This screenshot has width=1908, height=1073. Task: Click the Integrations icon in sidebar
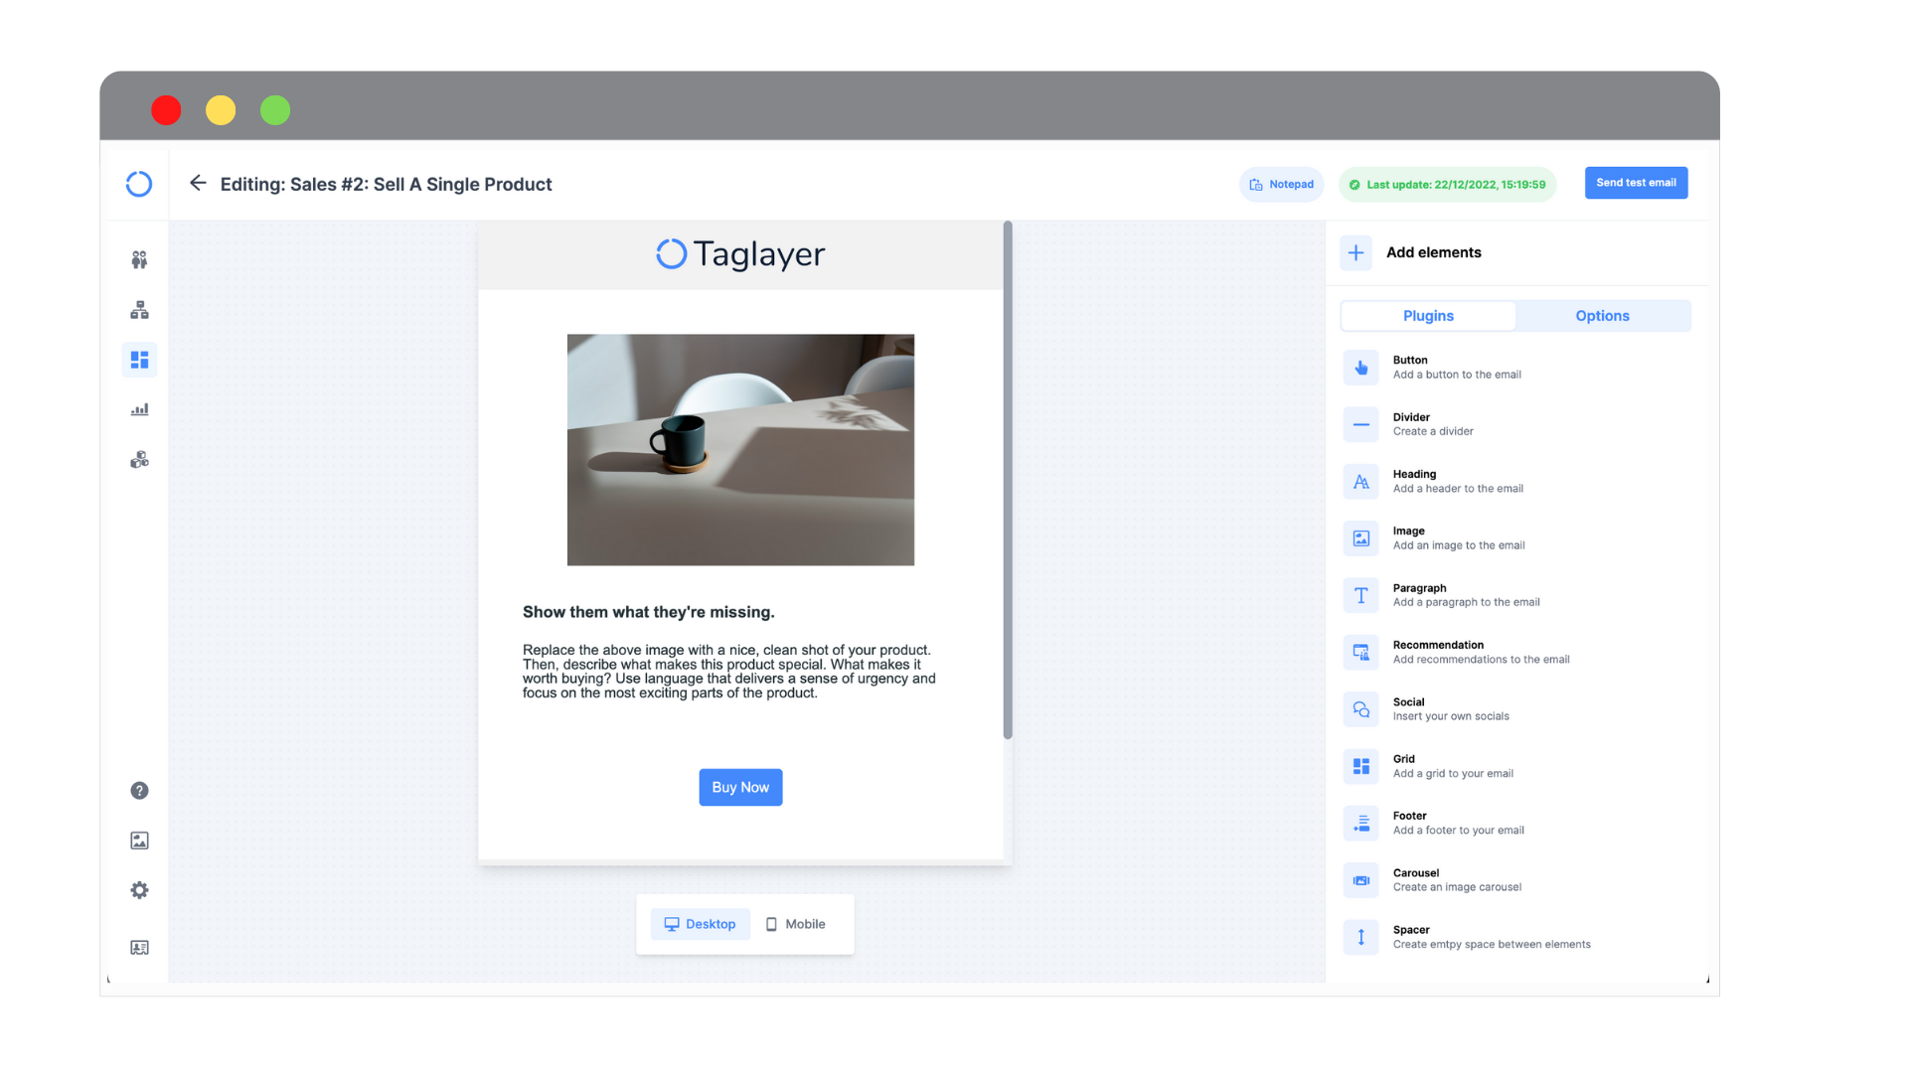click(x=139, y=460)
